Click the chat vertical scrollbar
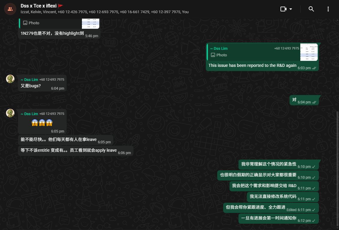 pos(338,168)
